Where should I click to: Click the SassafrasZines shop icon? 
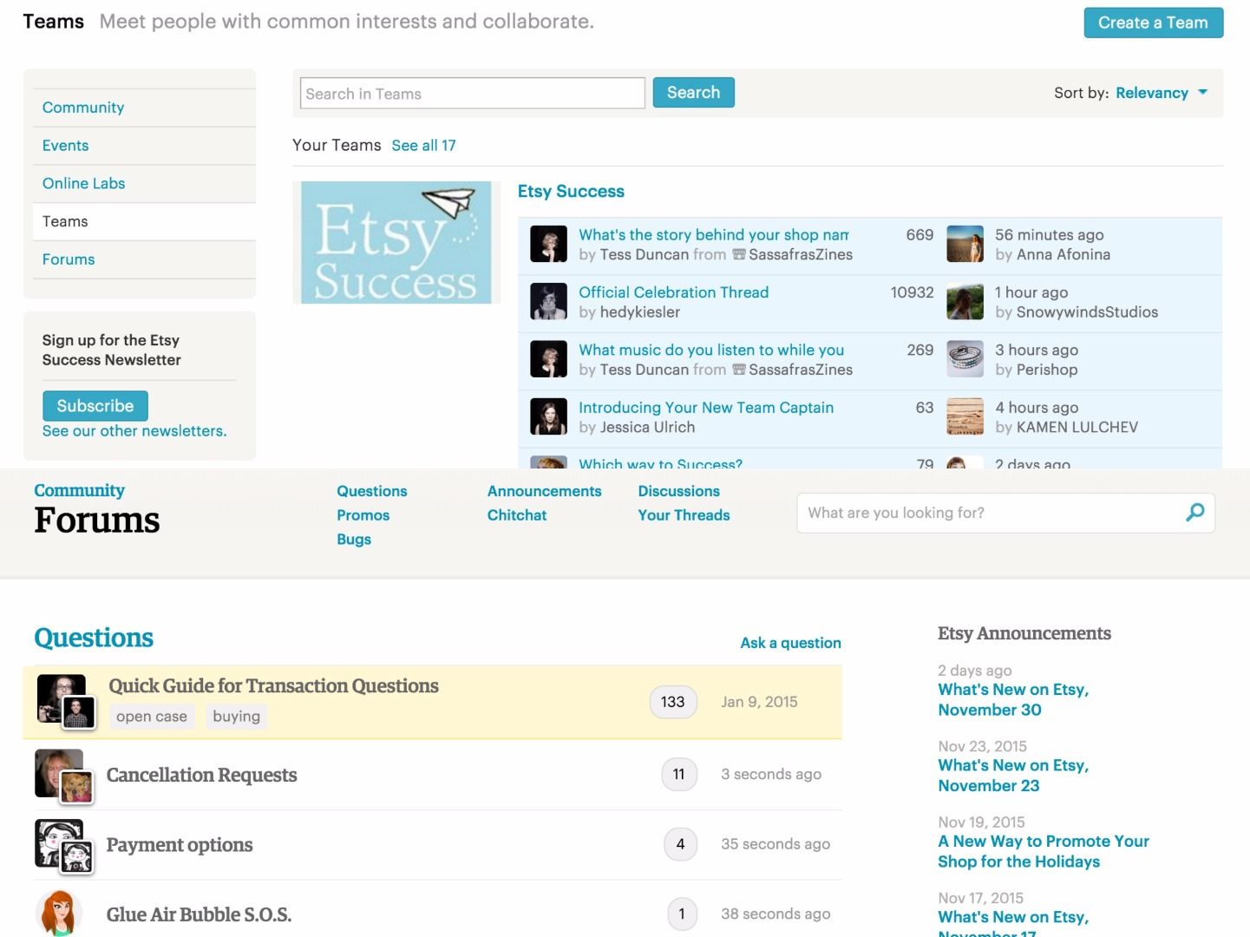(x=738, y=254)
